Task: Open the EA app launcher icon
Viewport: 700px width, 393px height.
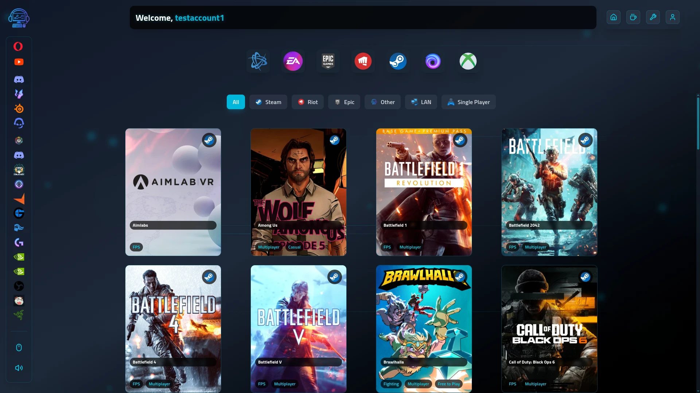Action: (293, 61)
